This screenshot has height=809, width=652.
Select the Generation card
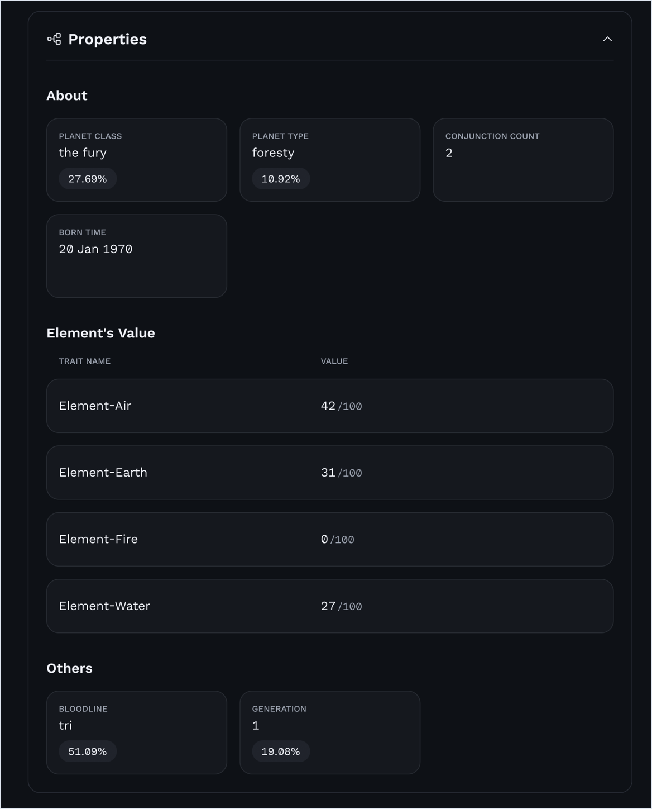pos(330,732)
